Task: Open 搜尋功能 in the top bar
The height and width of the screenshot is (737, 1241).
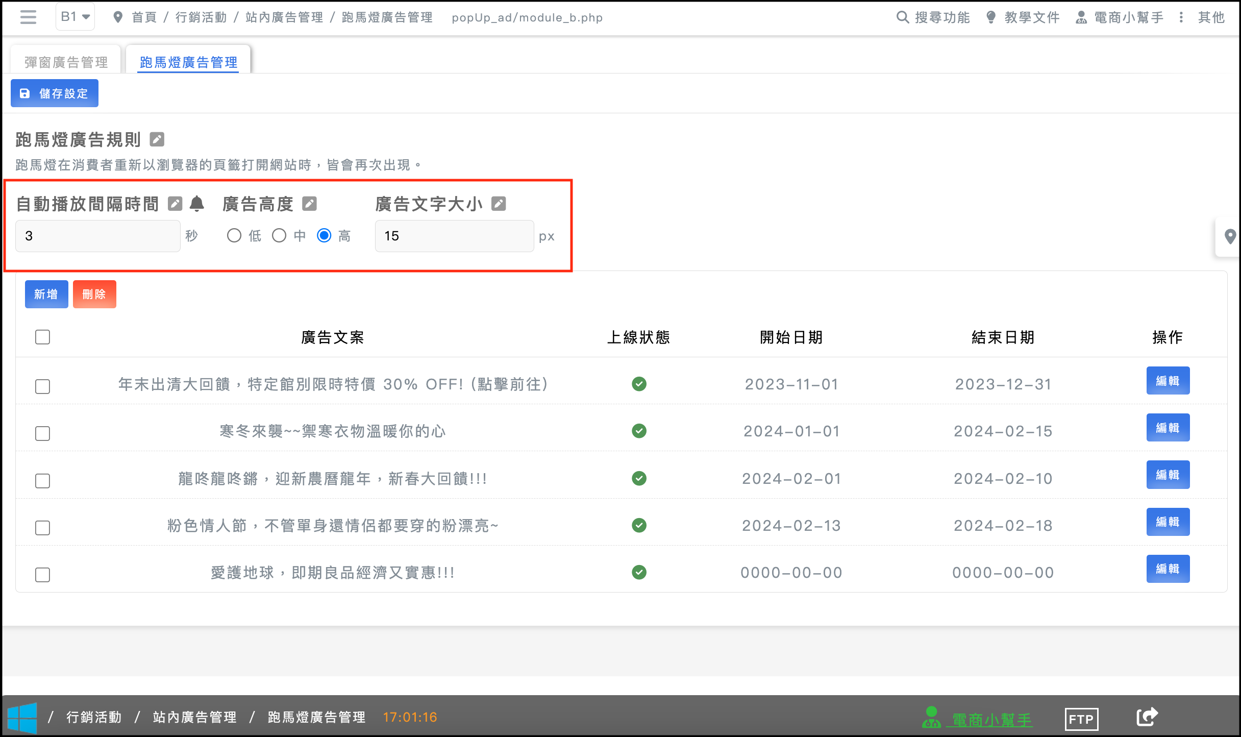Action: click(x=933, y=17)
